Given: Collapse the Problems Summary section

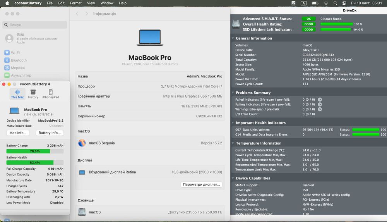Looking at the screenshot, I should (x=233, y=93).
